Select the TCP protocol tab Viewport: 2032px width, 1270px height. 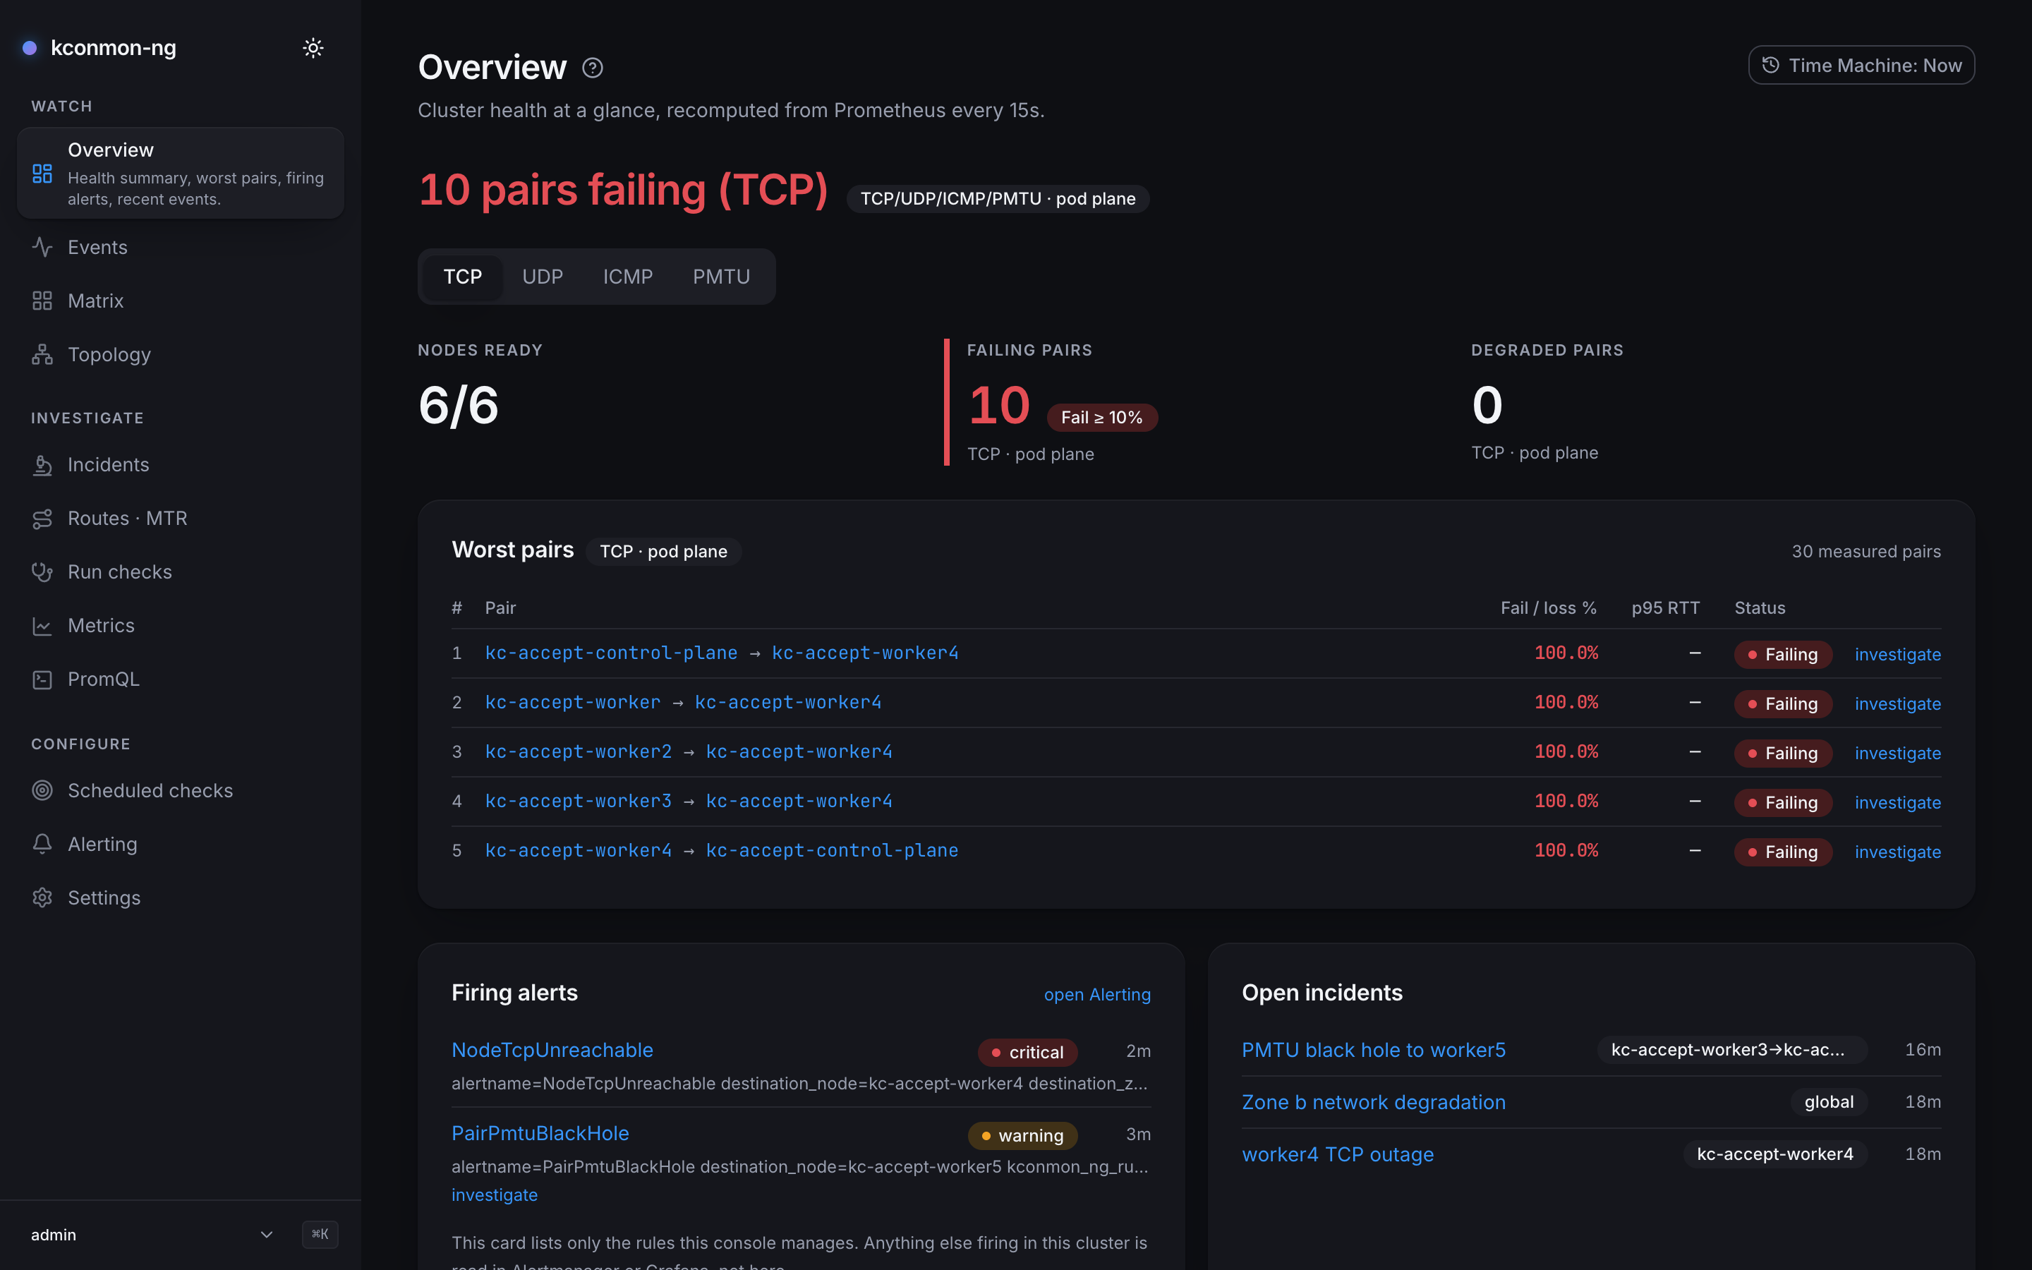point(463,277)
